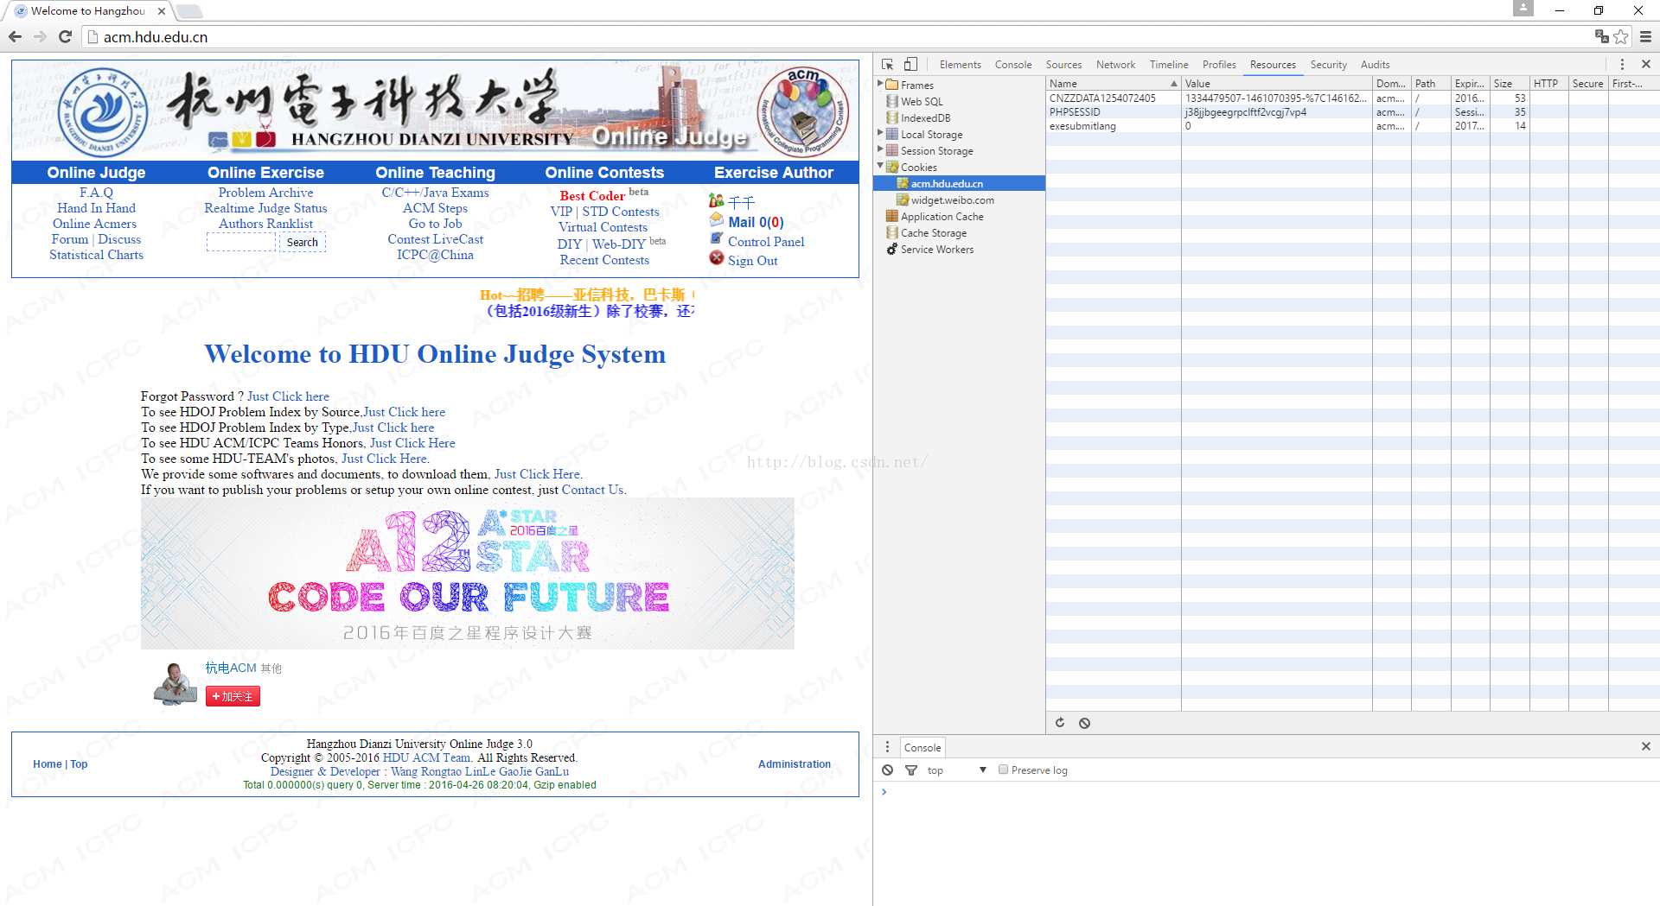Click the user avatar icon beside 千千
Image resolution: width=1660 pixels, height=906 pixels.
(716, 200)
